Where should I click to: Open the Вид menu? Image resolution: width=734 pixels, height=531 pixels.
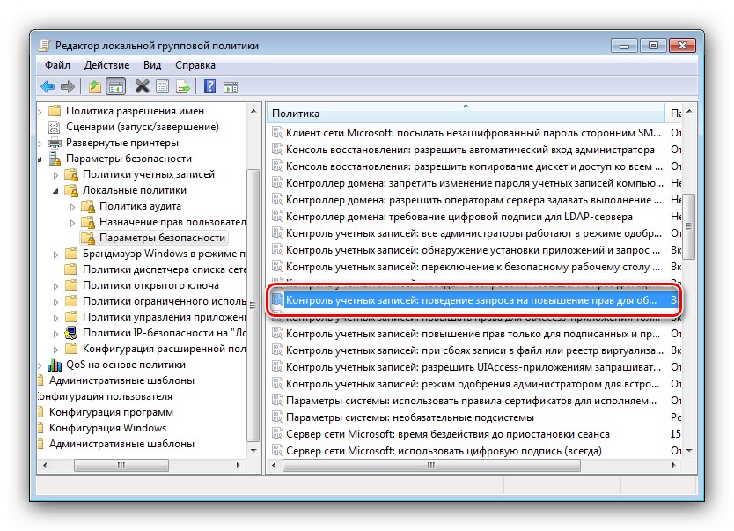pyautogui.click(x=152, y=65)
